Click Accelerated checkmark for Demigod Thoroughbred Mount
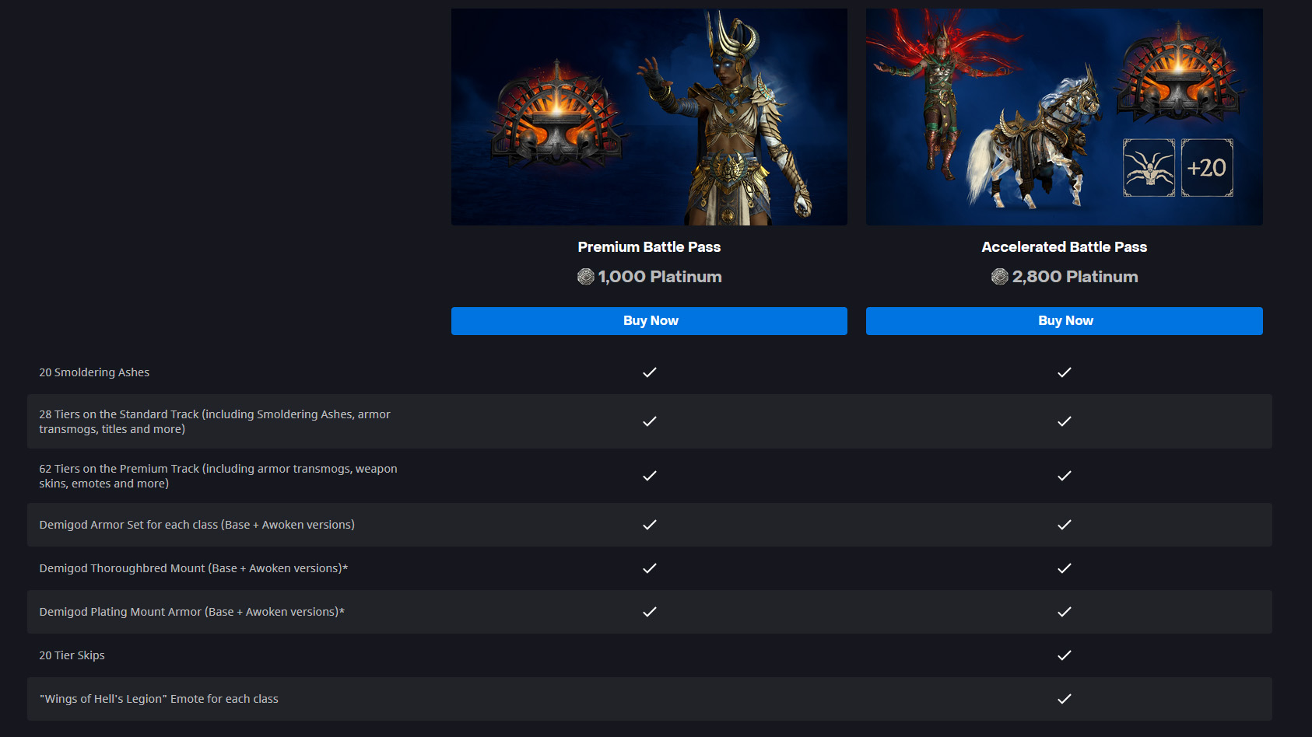The width and height of the screenshot is (1312, 737). point(1065,568)
